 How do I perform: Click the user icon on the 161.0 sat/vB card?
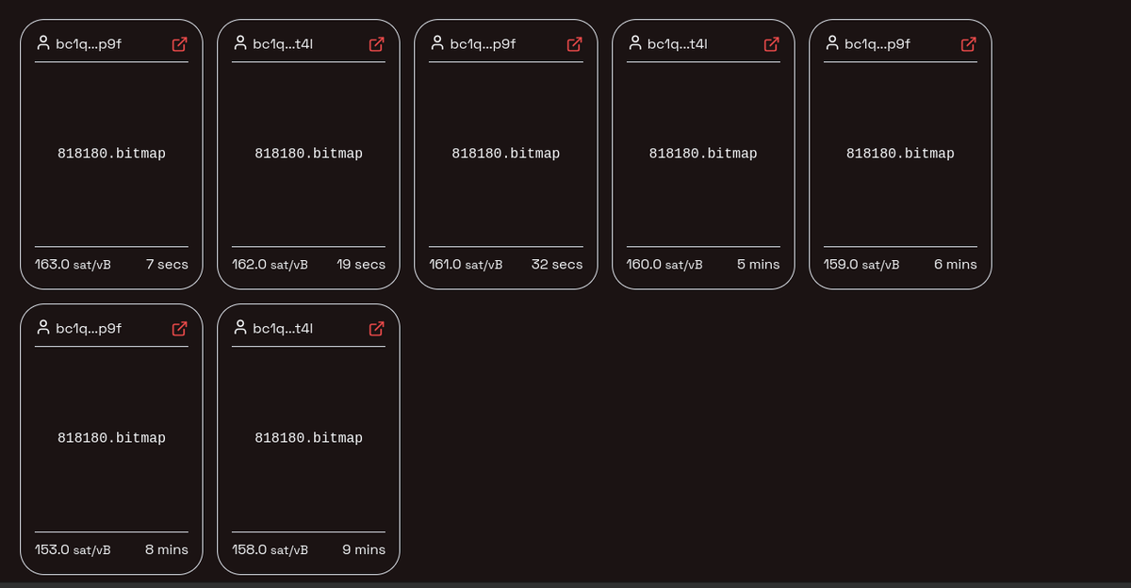pyautogui.click(x=436, y=43)
